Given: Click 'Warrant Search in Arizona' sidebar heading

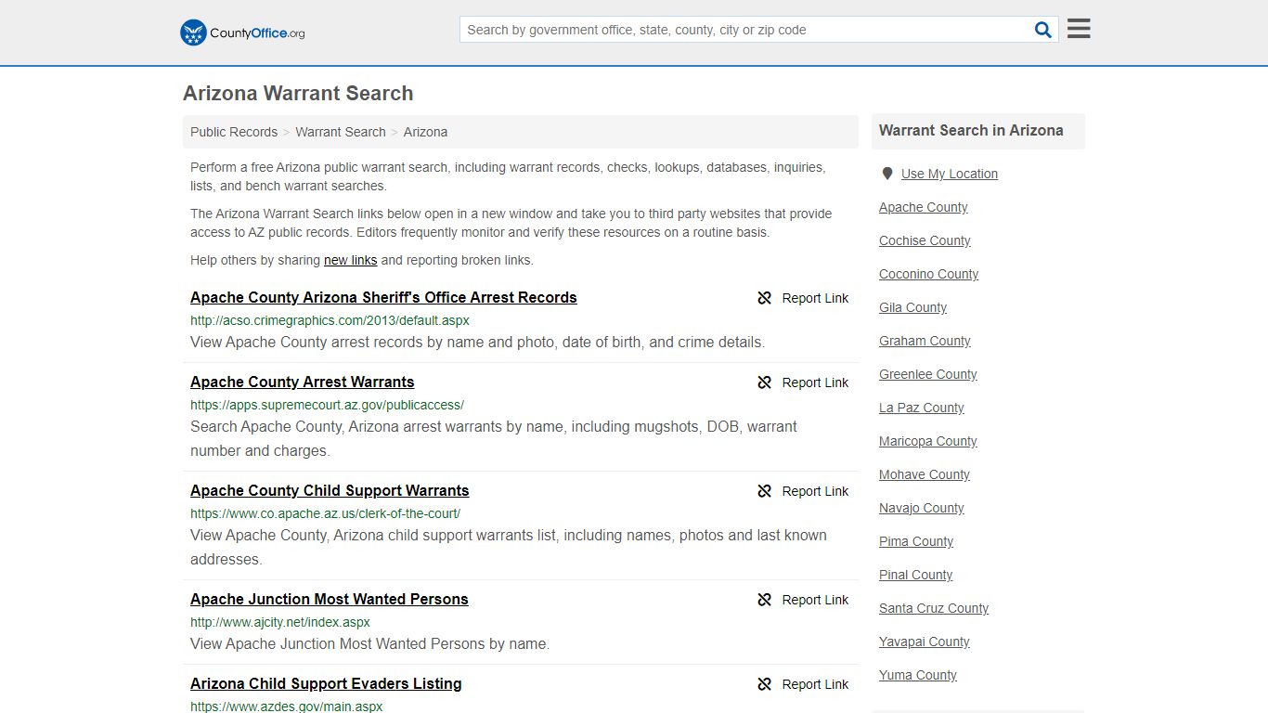Looking at the screenshot, I should 971,130.
